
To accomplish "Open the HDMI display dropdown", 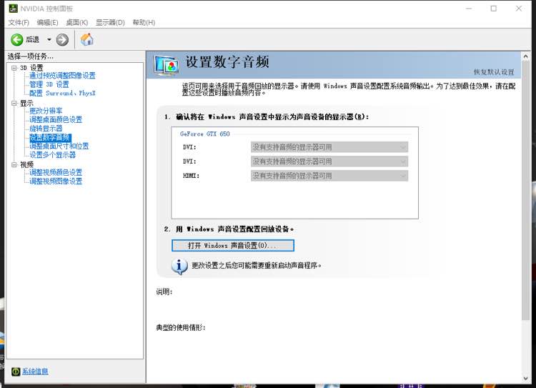I will [329, 176].
